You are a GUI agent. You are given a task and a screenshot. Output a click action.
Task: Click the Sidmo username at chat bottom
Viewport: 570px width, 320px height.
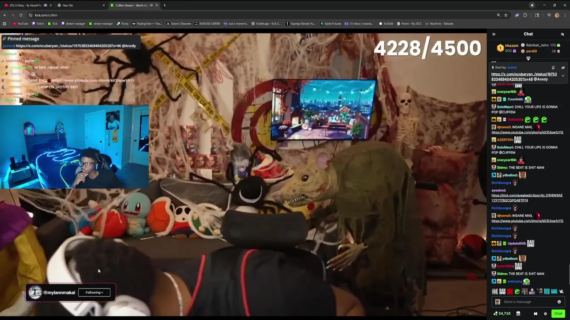pyautogui.click(x=502, y=274)
